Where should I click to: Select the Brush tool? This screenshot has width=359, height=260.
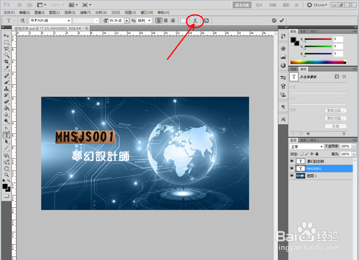(6, 82)
